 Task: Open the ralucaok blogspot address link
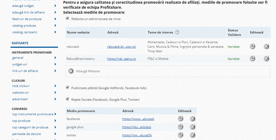coord(122,47)
